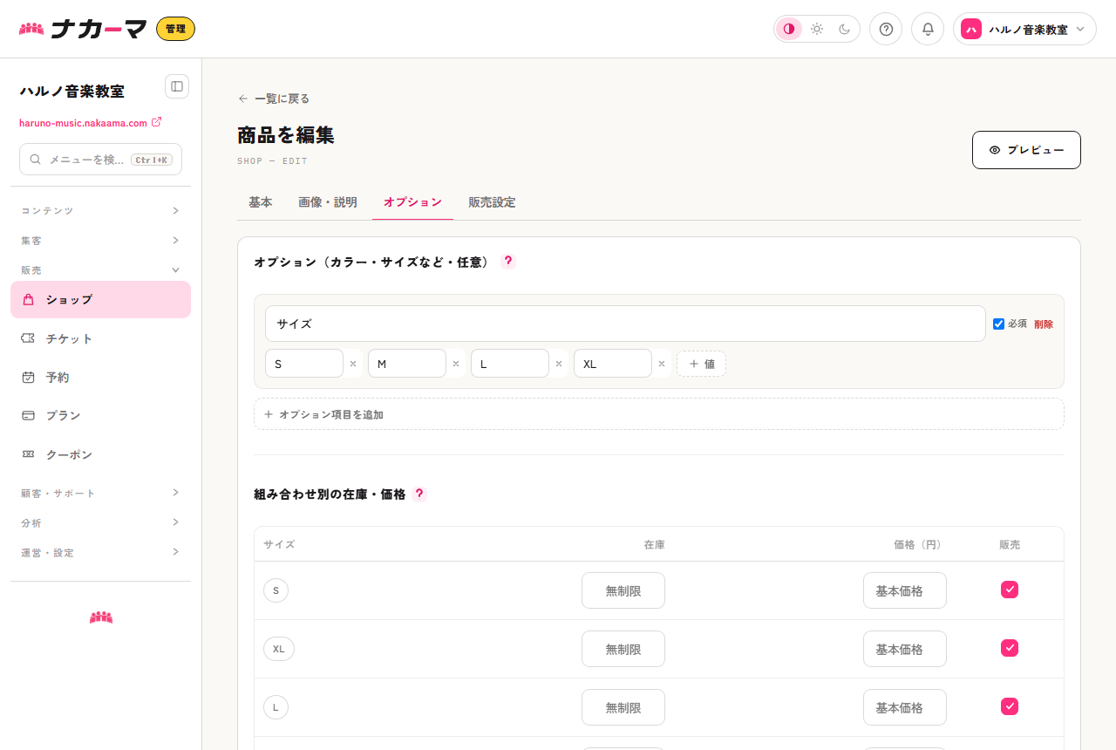Switch to the 基本 tab
The height and width of the screenshot is (750, 1116).
click(261, 202)
